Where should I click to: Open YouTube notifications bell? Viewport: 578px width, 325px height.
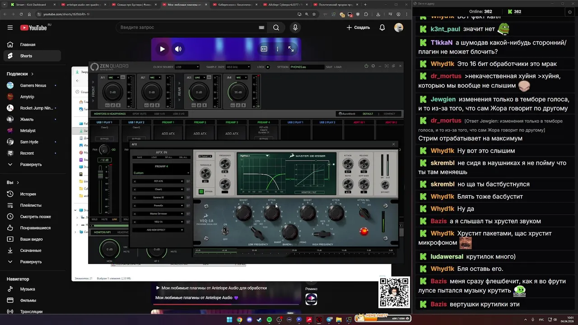[382, 28]
